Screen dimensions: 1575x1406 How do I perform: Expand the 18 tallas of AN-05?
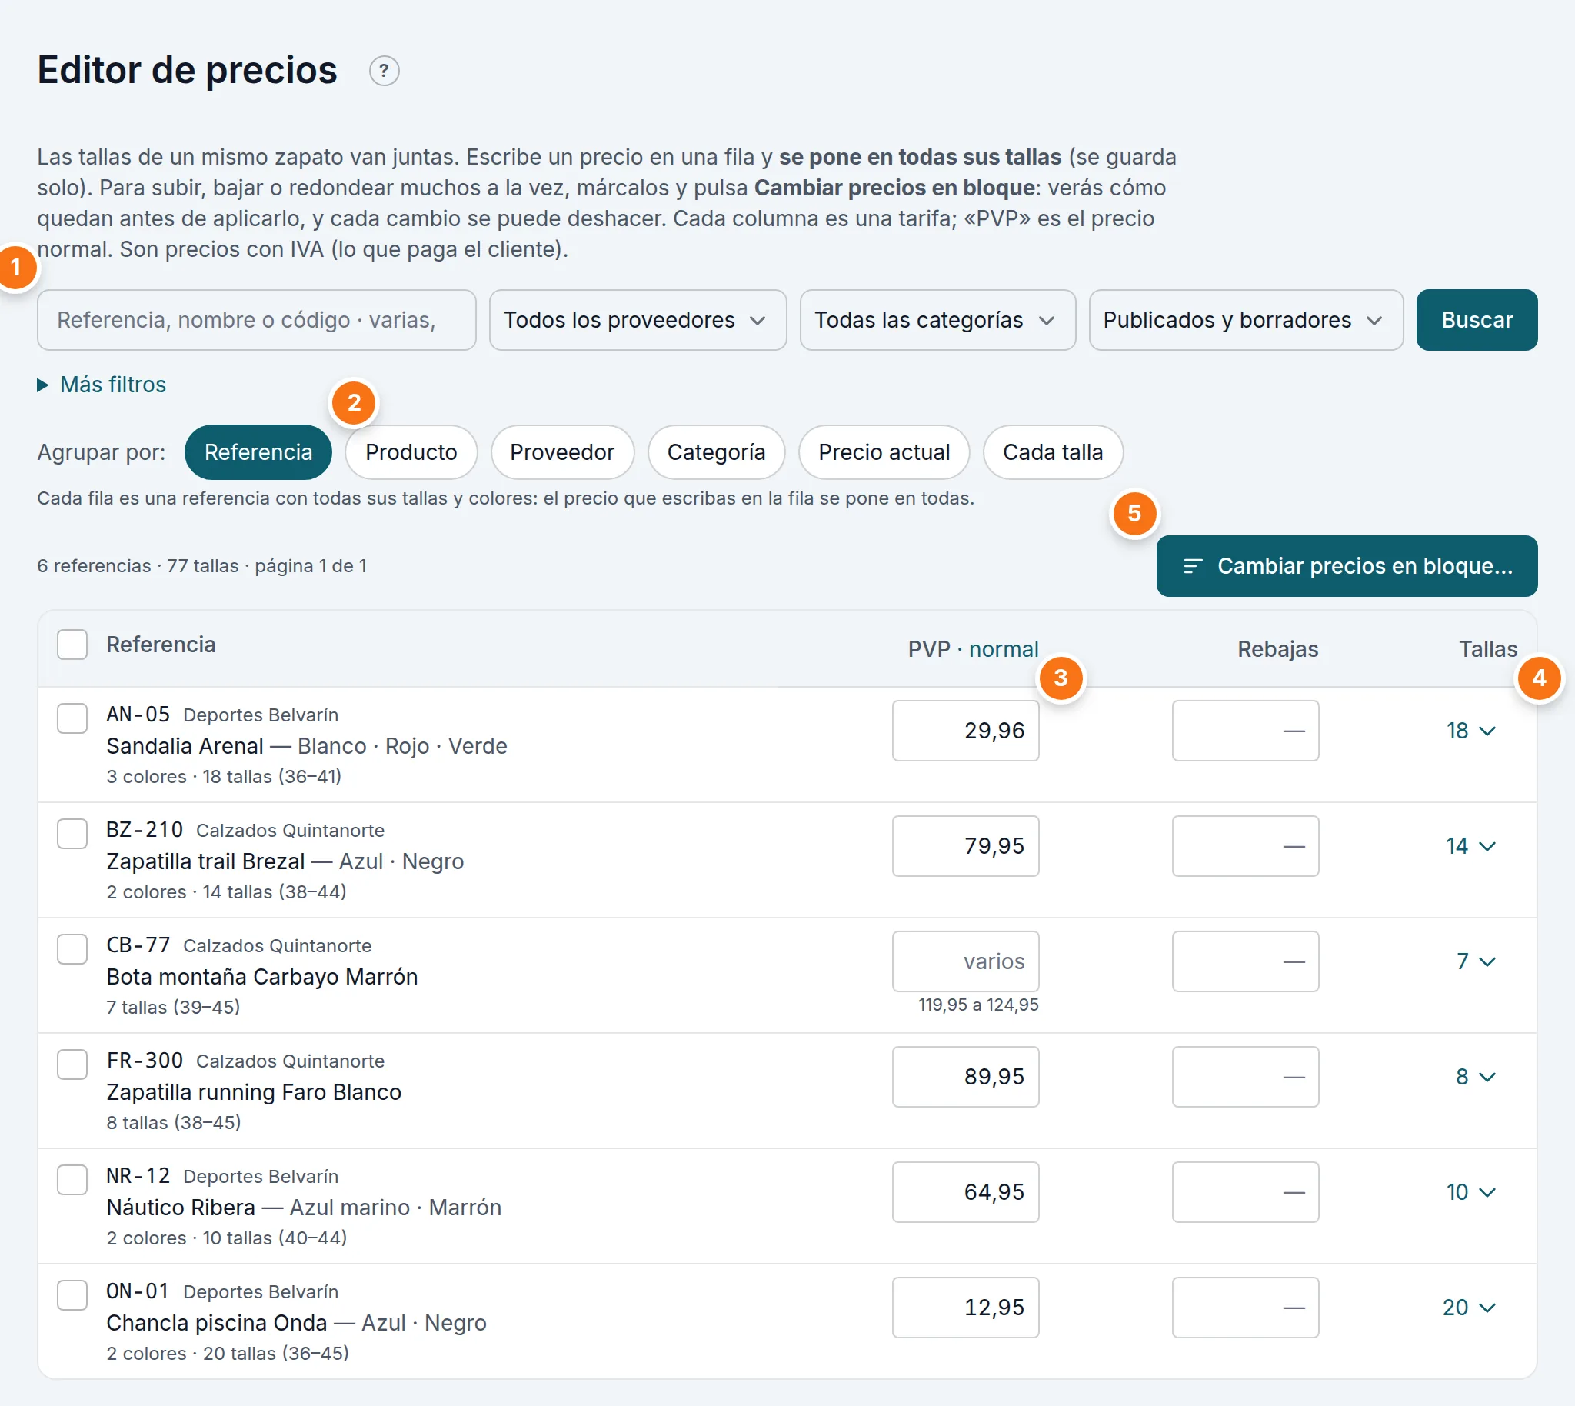[x=1470, y=731]
